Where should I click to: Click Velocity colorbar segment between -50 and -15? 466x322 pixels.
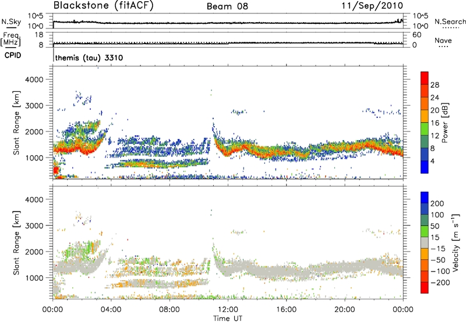coord(425,254)
